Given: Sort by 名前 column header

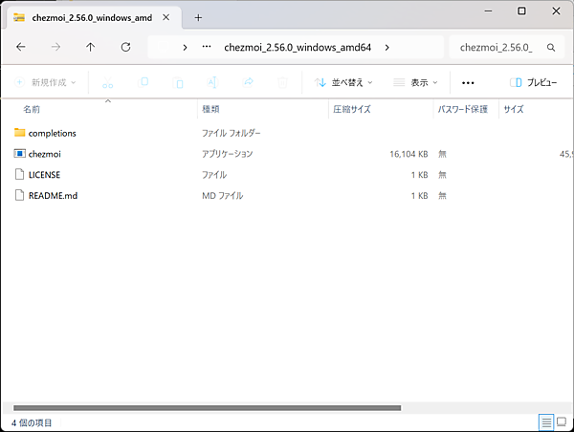Looking at the screenshot, I should pyautogui.click(x=32, y=109).
